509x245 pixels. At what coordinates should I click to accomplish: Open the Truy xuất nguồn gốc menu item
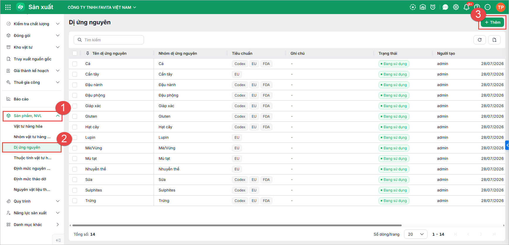32,59
